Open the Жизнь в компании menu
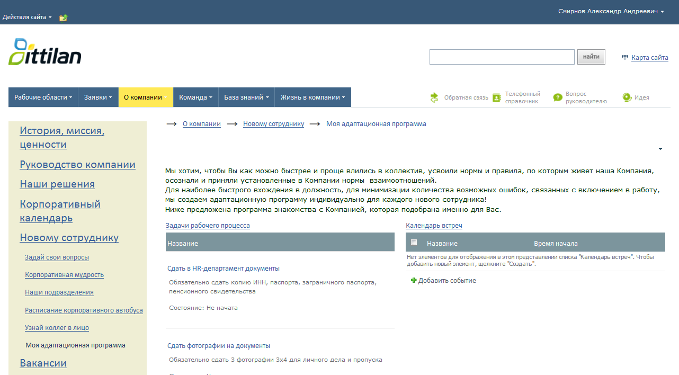The image size is (679, 375). click(x=311, y=97)
